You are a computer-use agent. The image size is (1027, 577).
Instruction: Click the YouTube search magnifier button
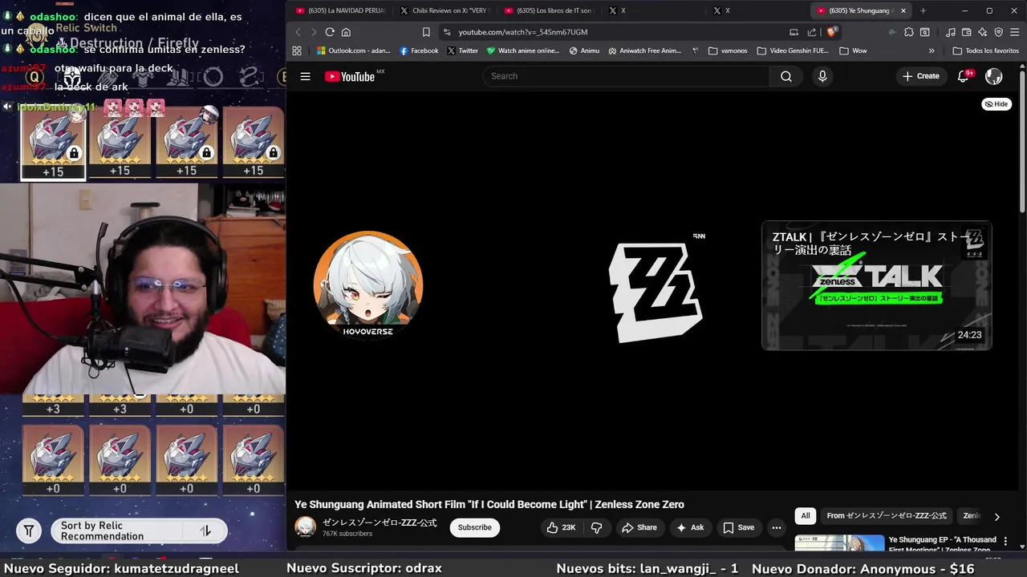[x=786, y=76]
